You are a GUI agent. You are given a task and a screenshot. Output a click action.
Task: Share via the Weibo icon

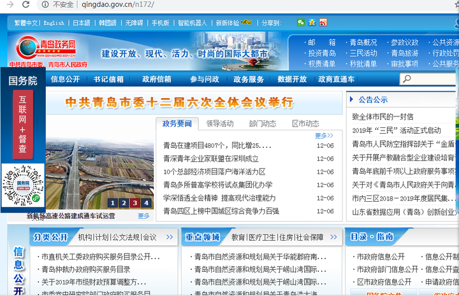tap(323, 22)
